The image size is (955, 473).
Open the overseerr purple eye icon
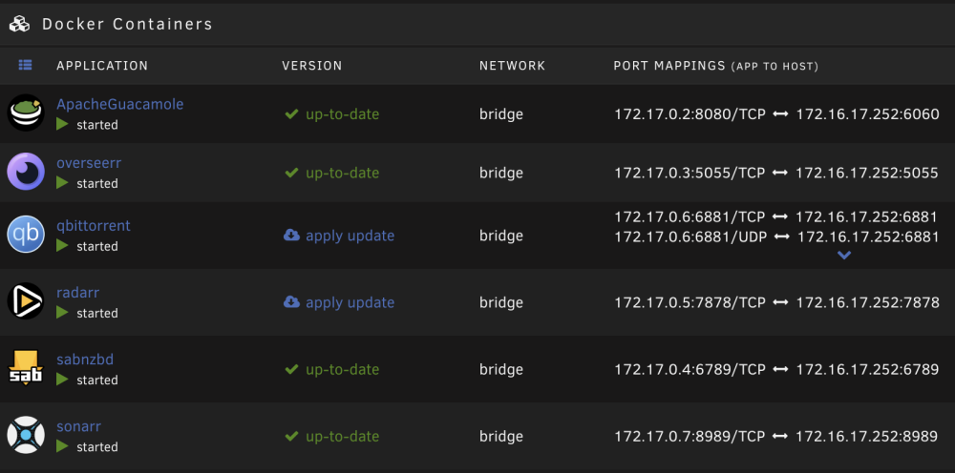(26, 172)
